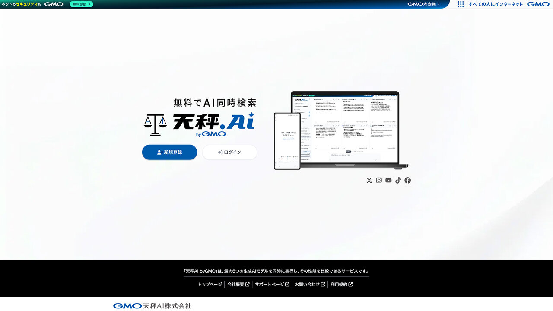Image resolution: width=553 pixels, height=311 pixels.
Task: Open the X (Twitter) social icon
Action: pos(369,181)
